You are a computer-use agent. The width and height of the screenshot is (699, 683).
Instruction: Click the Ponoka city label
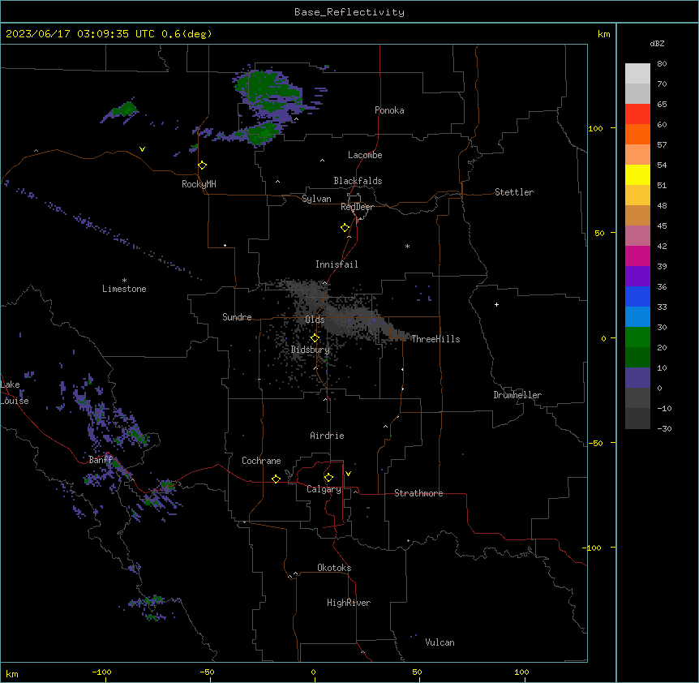coord(389,110)
